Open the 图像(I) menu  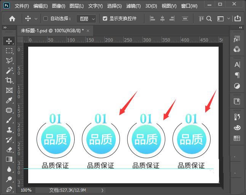pos(59,6)
